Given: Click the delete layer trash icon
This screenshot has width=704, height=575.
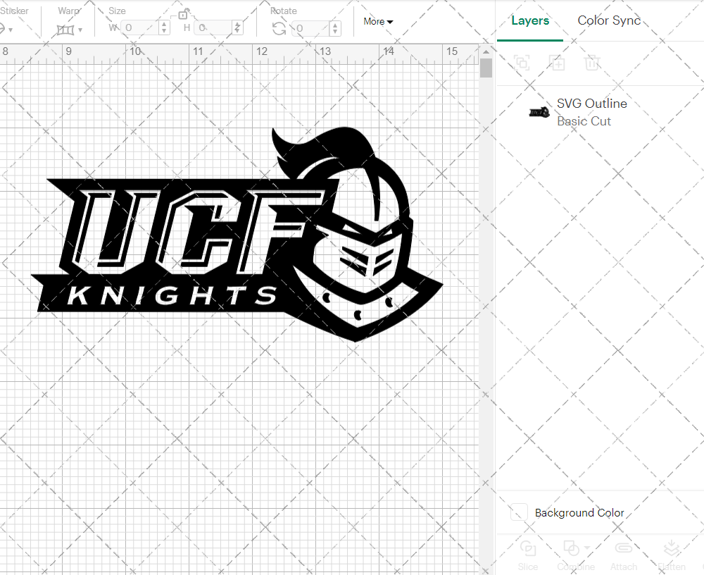Looking at the screenshot, I should 592,63.
